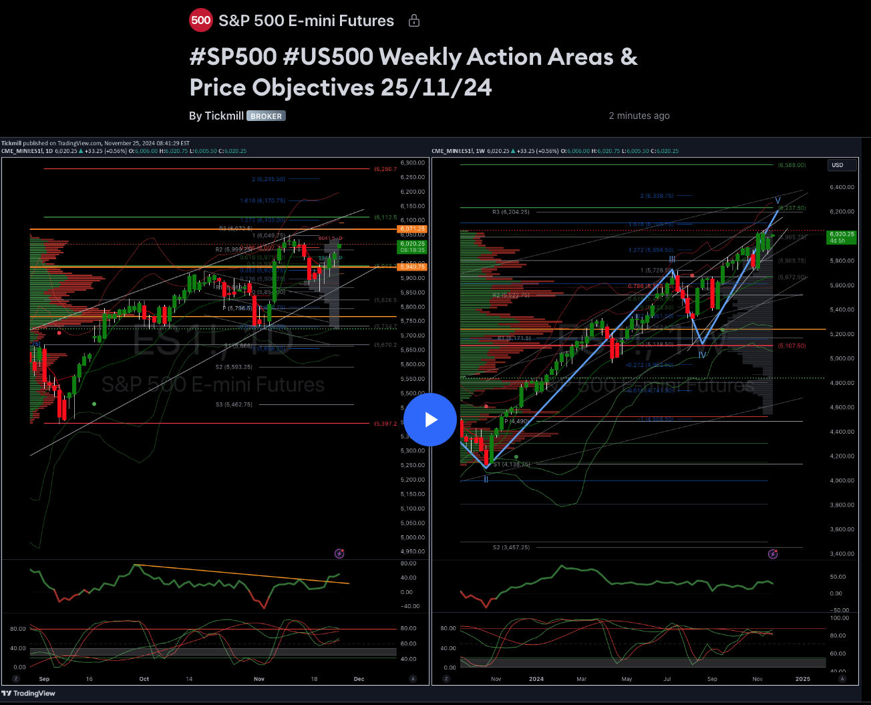Click the red (5,397.2 level label
The image size is (871, 705).
point(385,424)
